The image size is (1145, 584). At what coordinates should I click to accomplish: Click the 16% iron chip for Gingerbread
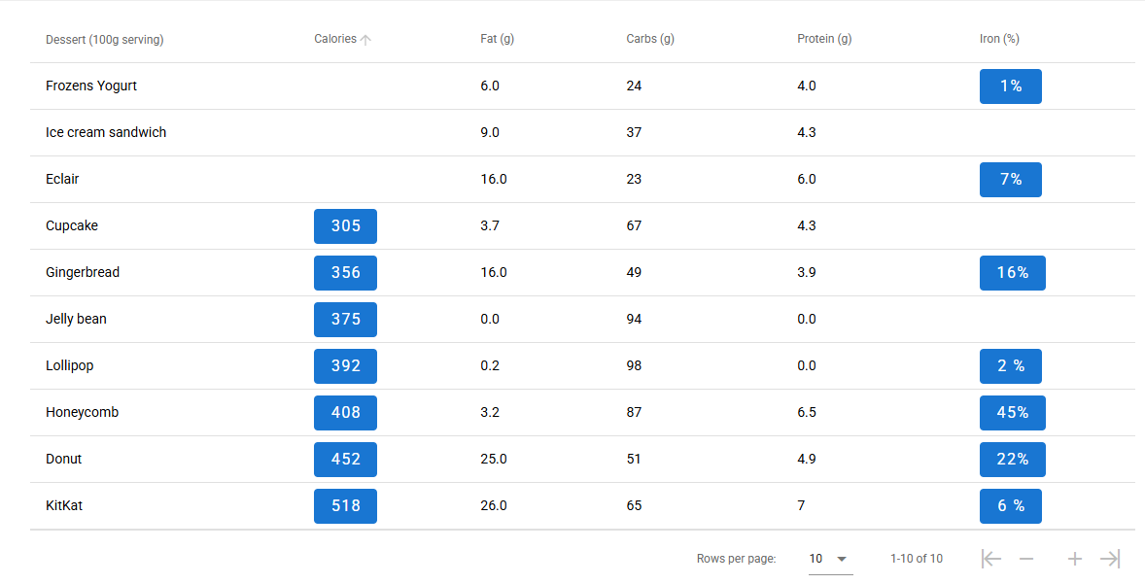(1012, 272)
